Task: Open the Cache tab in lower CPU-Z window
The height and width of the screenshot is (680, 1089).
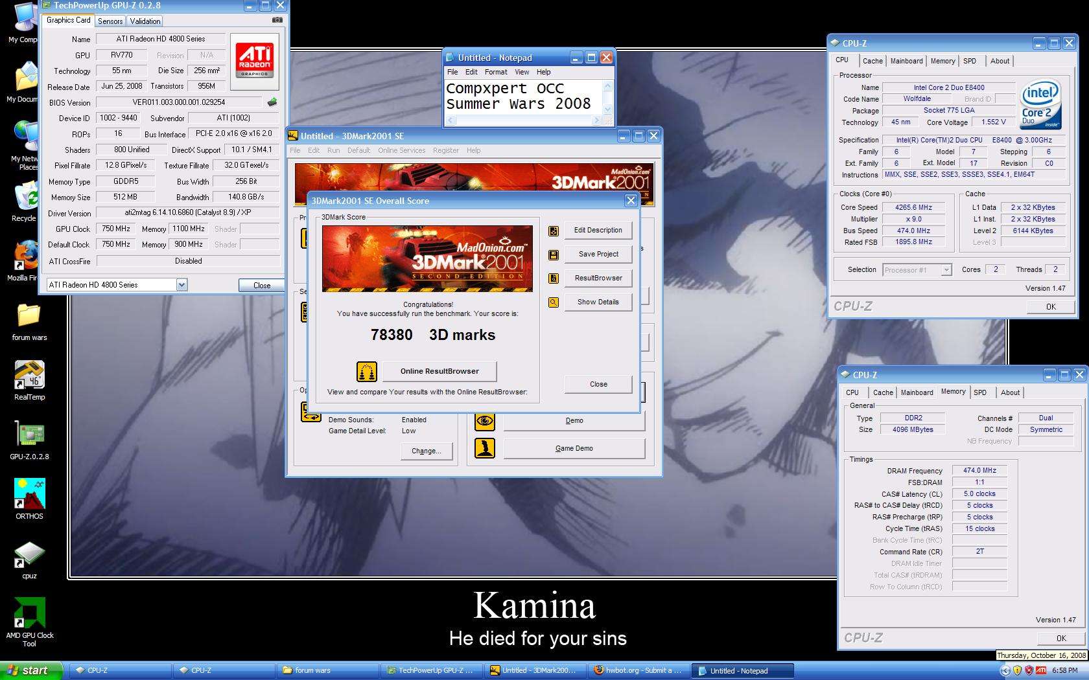Action: (883, 392)
